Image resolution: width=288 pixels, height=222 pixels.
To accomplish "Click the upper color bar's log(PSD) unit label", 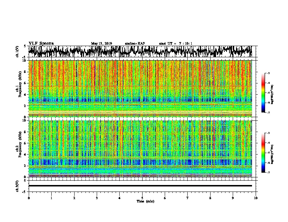I will [272, 94].
